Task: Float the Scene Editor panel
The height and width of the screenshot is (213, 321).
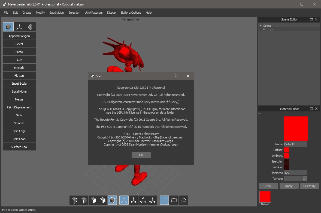Action: coord(311,19)
